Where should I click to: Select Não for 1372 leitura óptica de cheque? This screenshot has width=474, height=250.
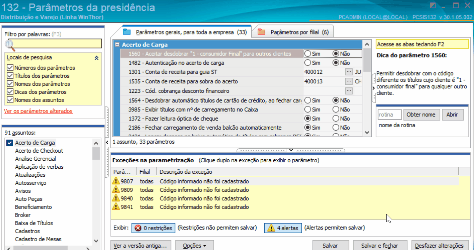[336, 118]
